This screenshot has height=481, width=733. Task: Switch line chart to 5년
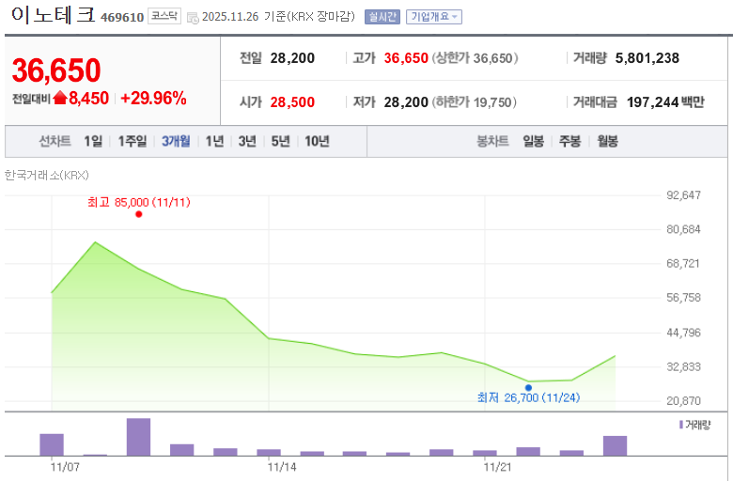tap(280, 141)
